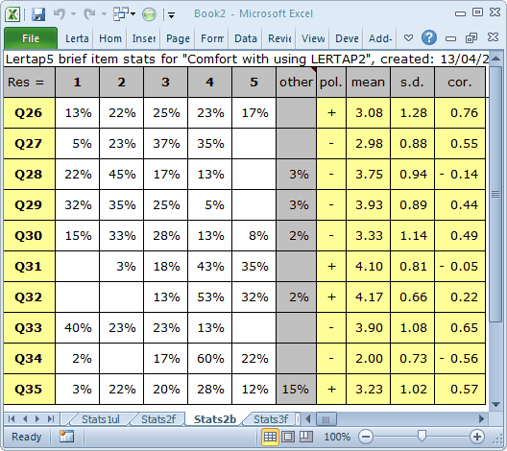The width and height of the screenshot is (507, 451).
Task: Click the vertical scroll up arrow
Action: click(x=495, y=59)
